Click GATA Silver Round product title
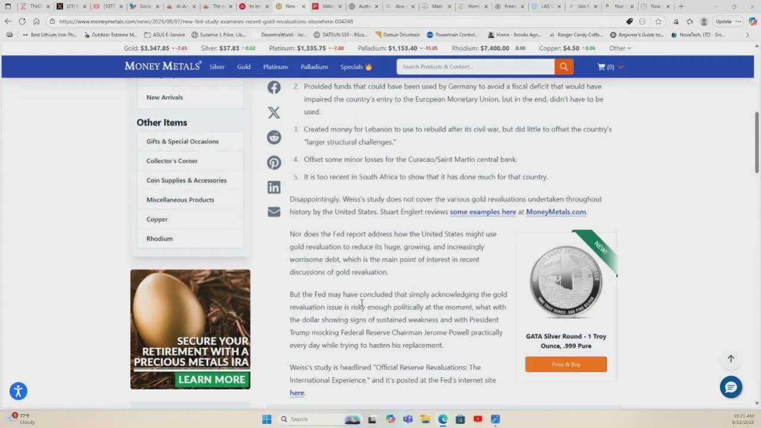The height and width of the screenshot is (428, 761). [x=566, y=341]
